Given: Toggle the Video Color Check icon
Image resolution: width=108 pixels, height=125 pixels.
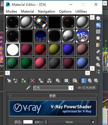Looking at the screenshot, I should [x=98, y=45].
